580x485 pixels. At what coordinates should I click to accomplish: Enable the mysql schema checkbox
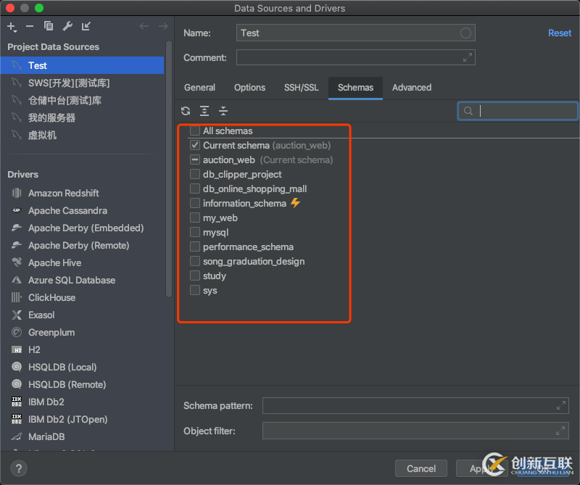click(195, 232)
